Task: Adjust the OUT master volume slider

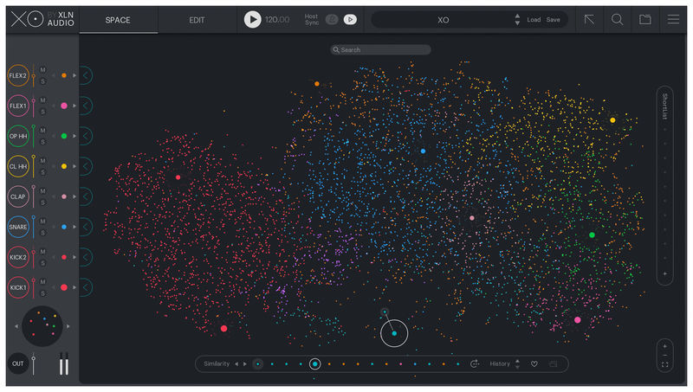Action: click(33, 364)
